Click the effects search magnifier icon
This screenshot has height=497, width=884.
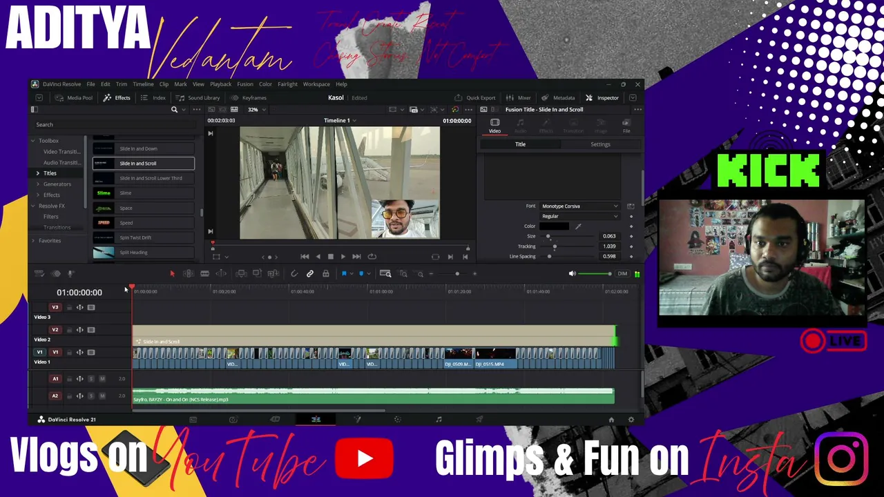click(x=174, y=110)
